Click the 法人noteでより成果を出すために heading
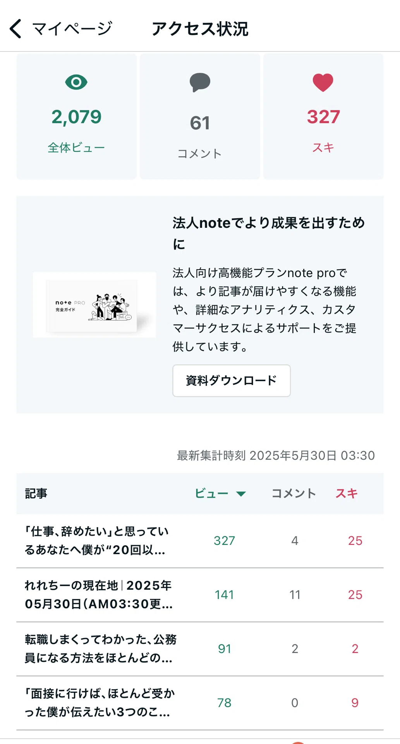This screenshot has width=400, height=744. 269,233
